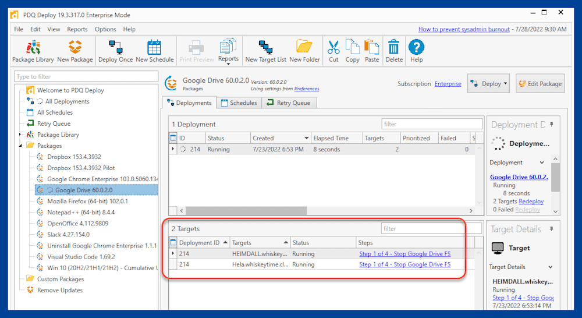Open the Reports toolbar dropdown
The image size is (582, 318).
[228, 51]
